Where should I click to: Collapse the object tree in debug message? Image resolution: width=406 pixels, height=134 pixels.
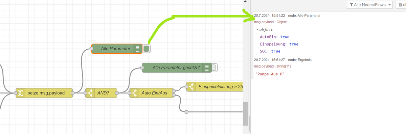click(257, 30)
